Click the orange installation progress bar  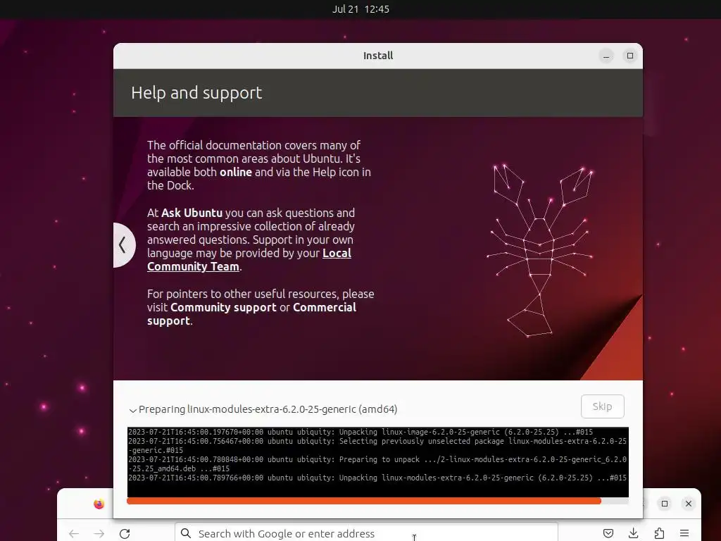tap(364, 501)
